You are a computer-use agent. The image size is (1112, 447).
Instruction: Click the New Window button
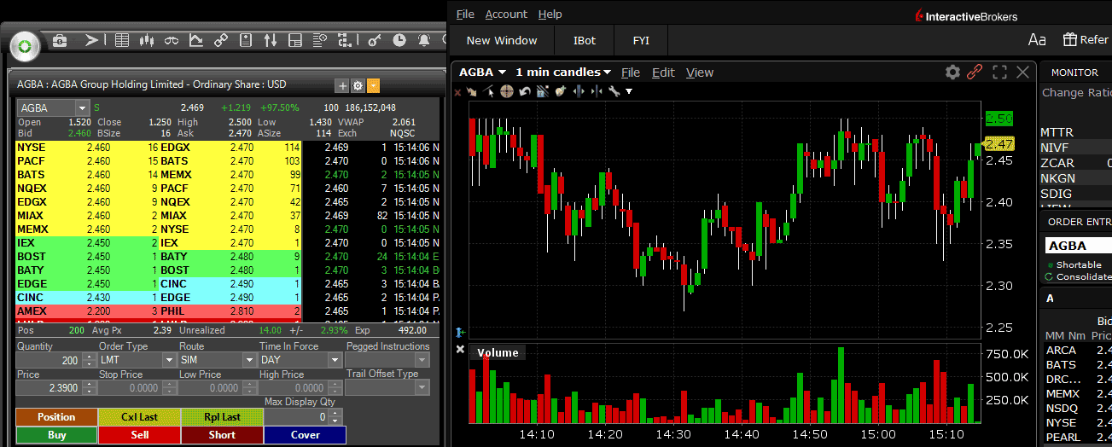pos(502,40)
